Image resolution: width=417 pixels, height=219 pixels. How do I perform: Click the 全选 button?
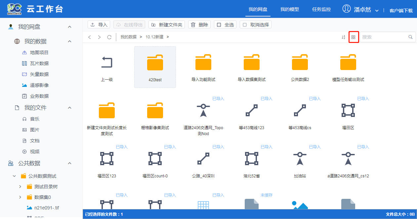pos(225,25)
